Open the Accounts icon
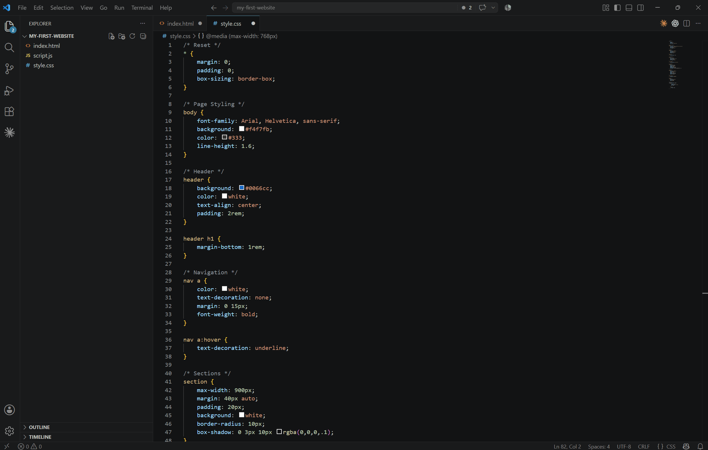The width and height of the screenshot is (708, 450). point(9,410)
